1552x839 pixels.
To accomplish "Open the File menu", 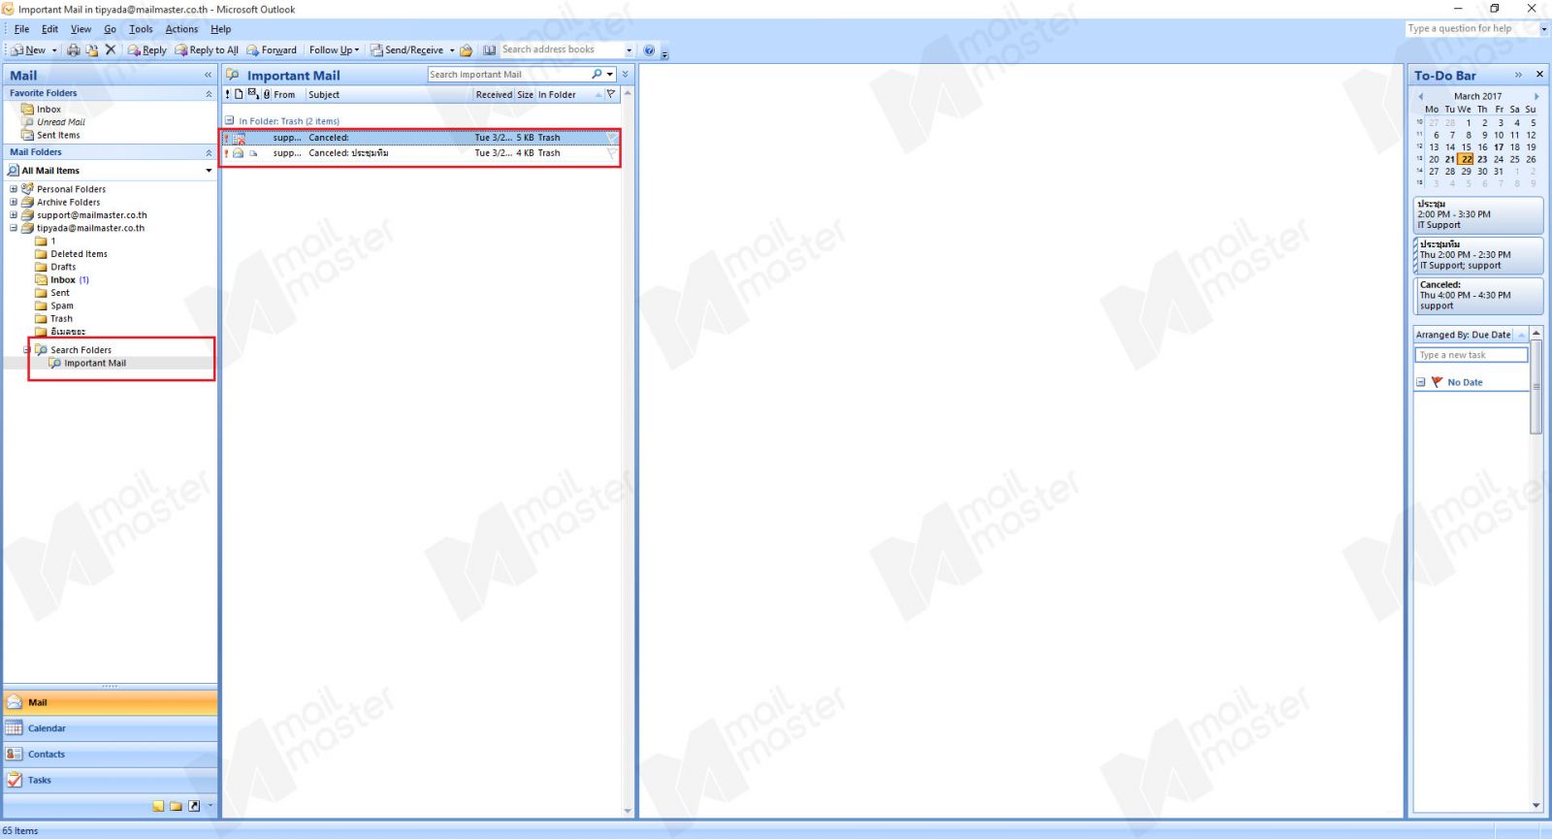I will 21,29.
